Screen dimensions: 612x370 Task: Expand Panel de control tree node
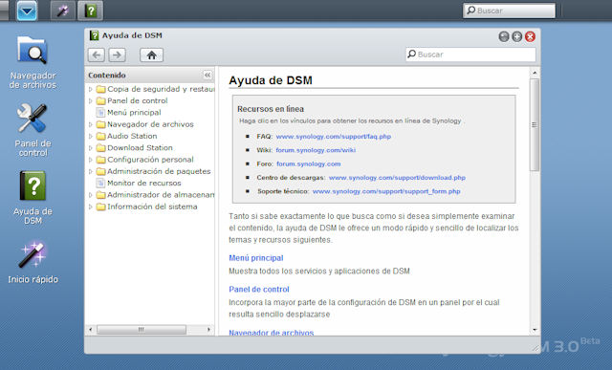pos(91,101)
